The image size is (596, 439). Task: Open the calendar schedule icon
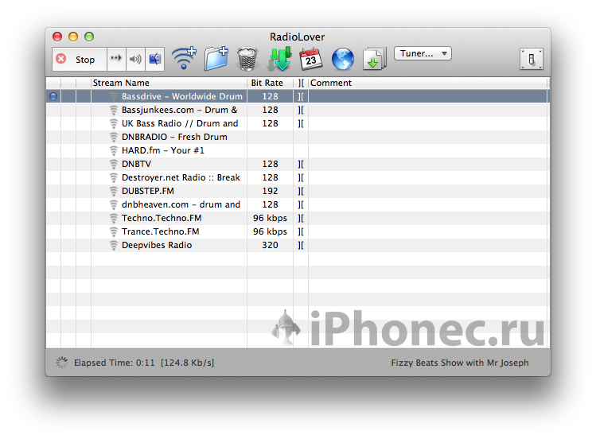[x=311, y=59]
